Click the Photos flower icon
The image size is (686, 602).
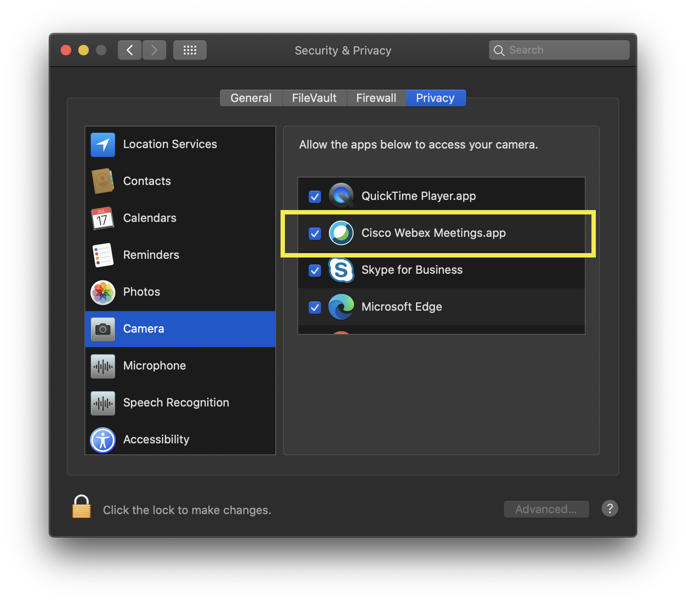[x=103, y=292]
